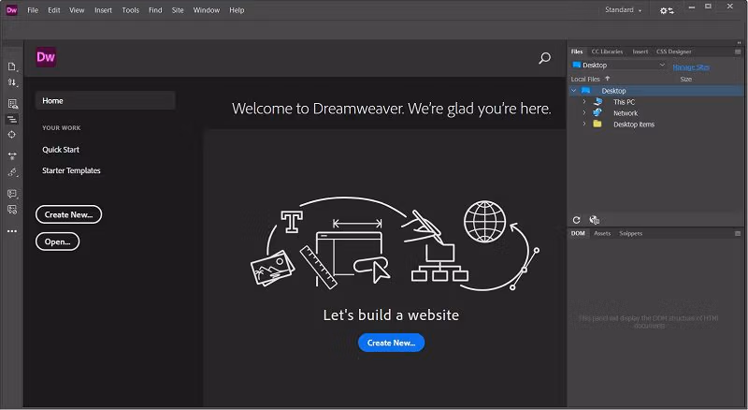
Task: Open the Help menu
Action: pos(237,10)
